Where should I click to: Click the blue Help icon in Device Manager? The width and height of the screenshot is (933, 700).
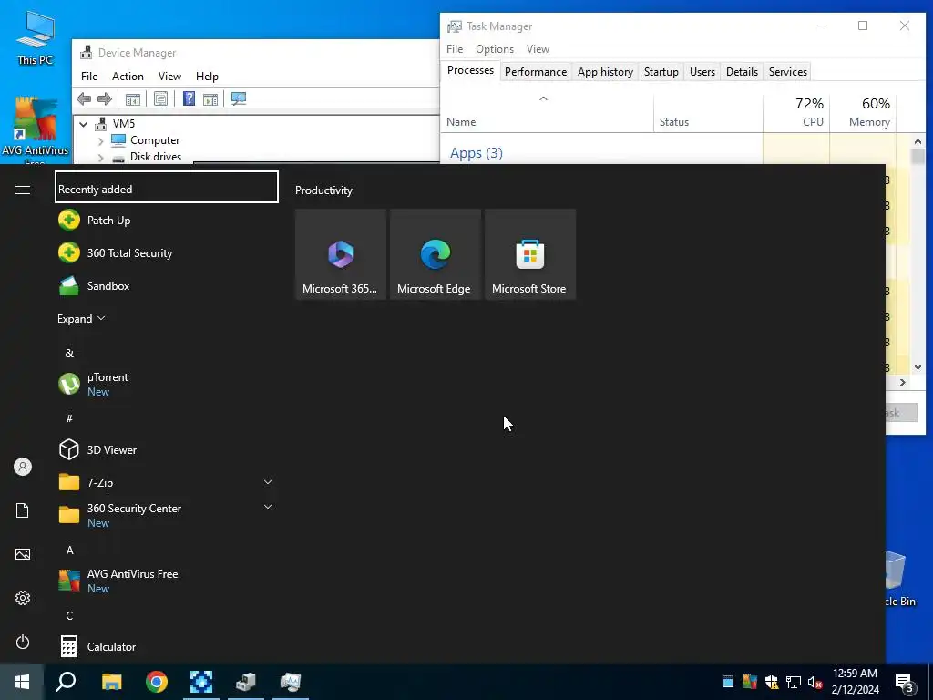click(x=189, y=98)
